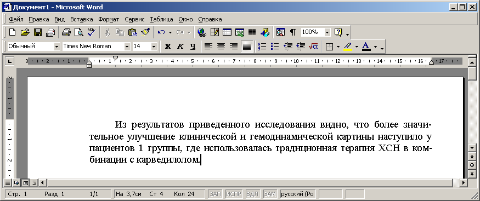Increase paragraph indent
480x201 pixels.
(301, 47)
